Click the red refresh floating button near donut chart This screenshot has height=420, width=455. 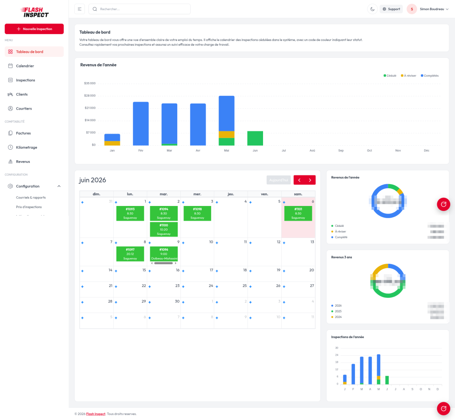[x=443, y=204]
